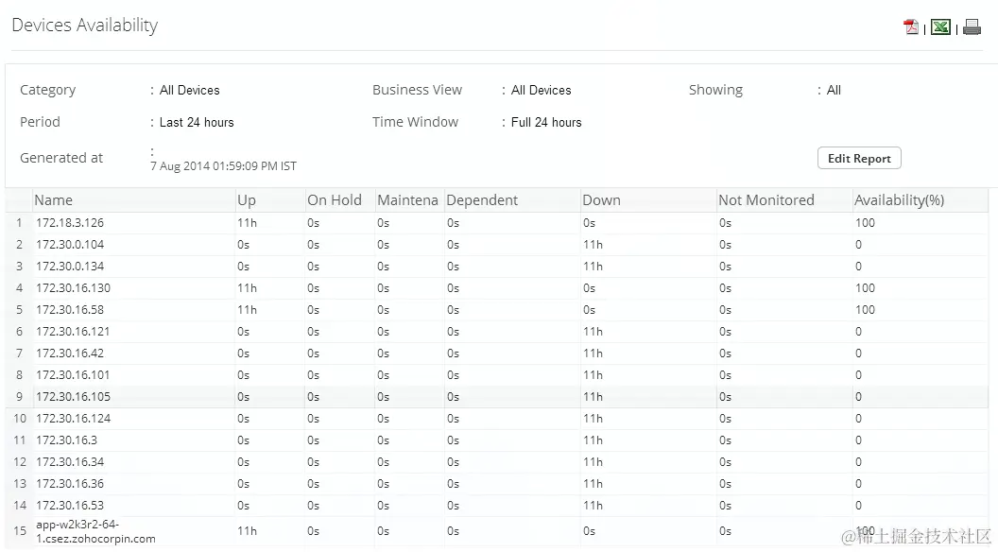The width and height of the screenshot is (998, 552).
Task: Sort by the Down column header
Action: (602, 199)
